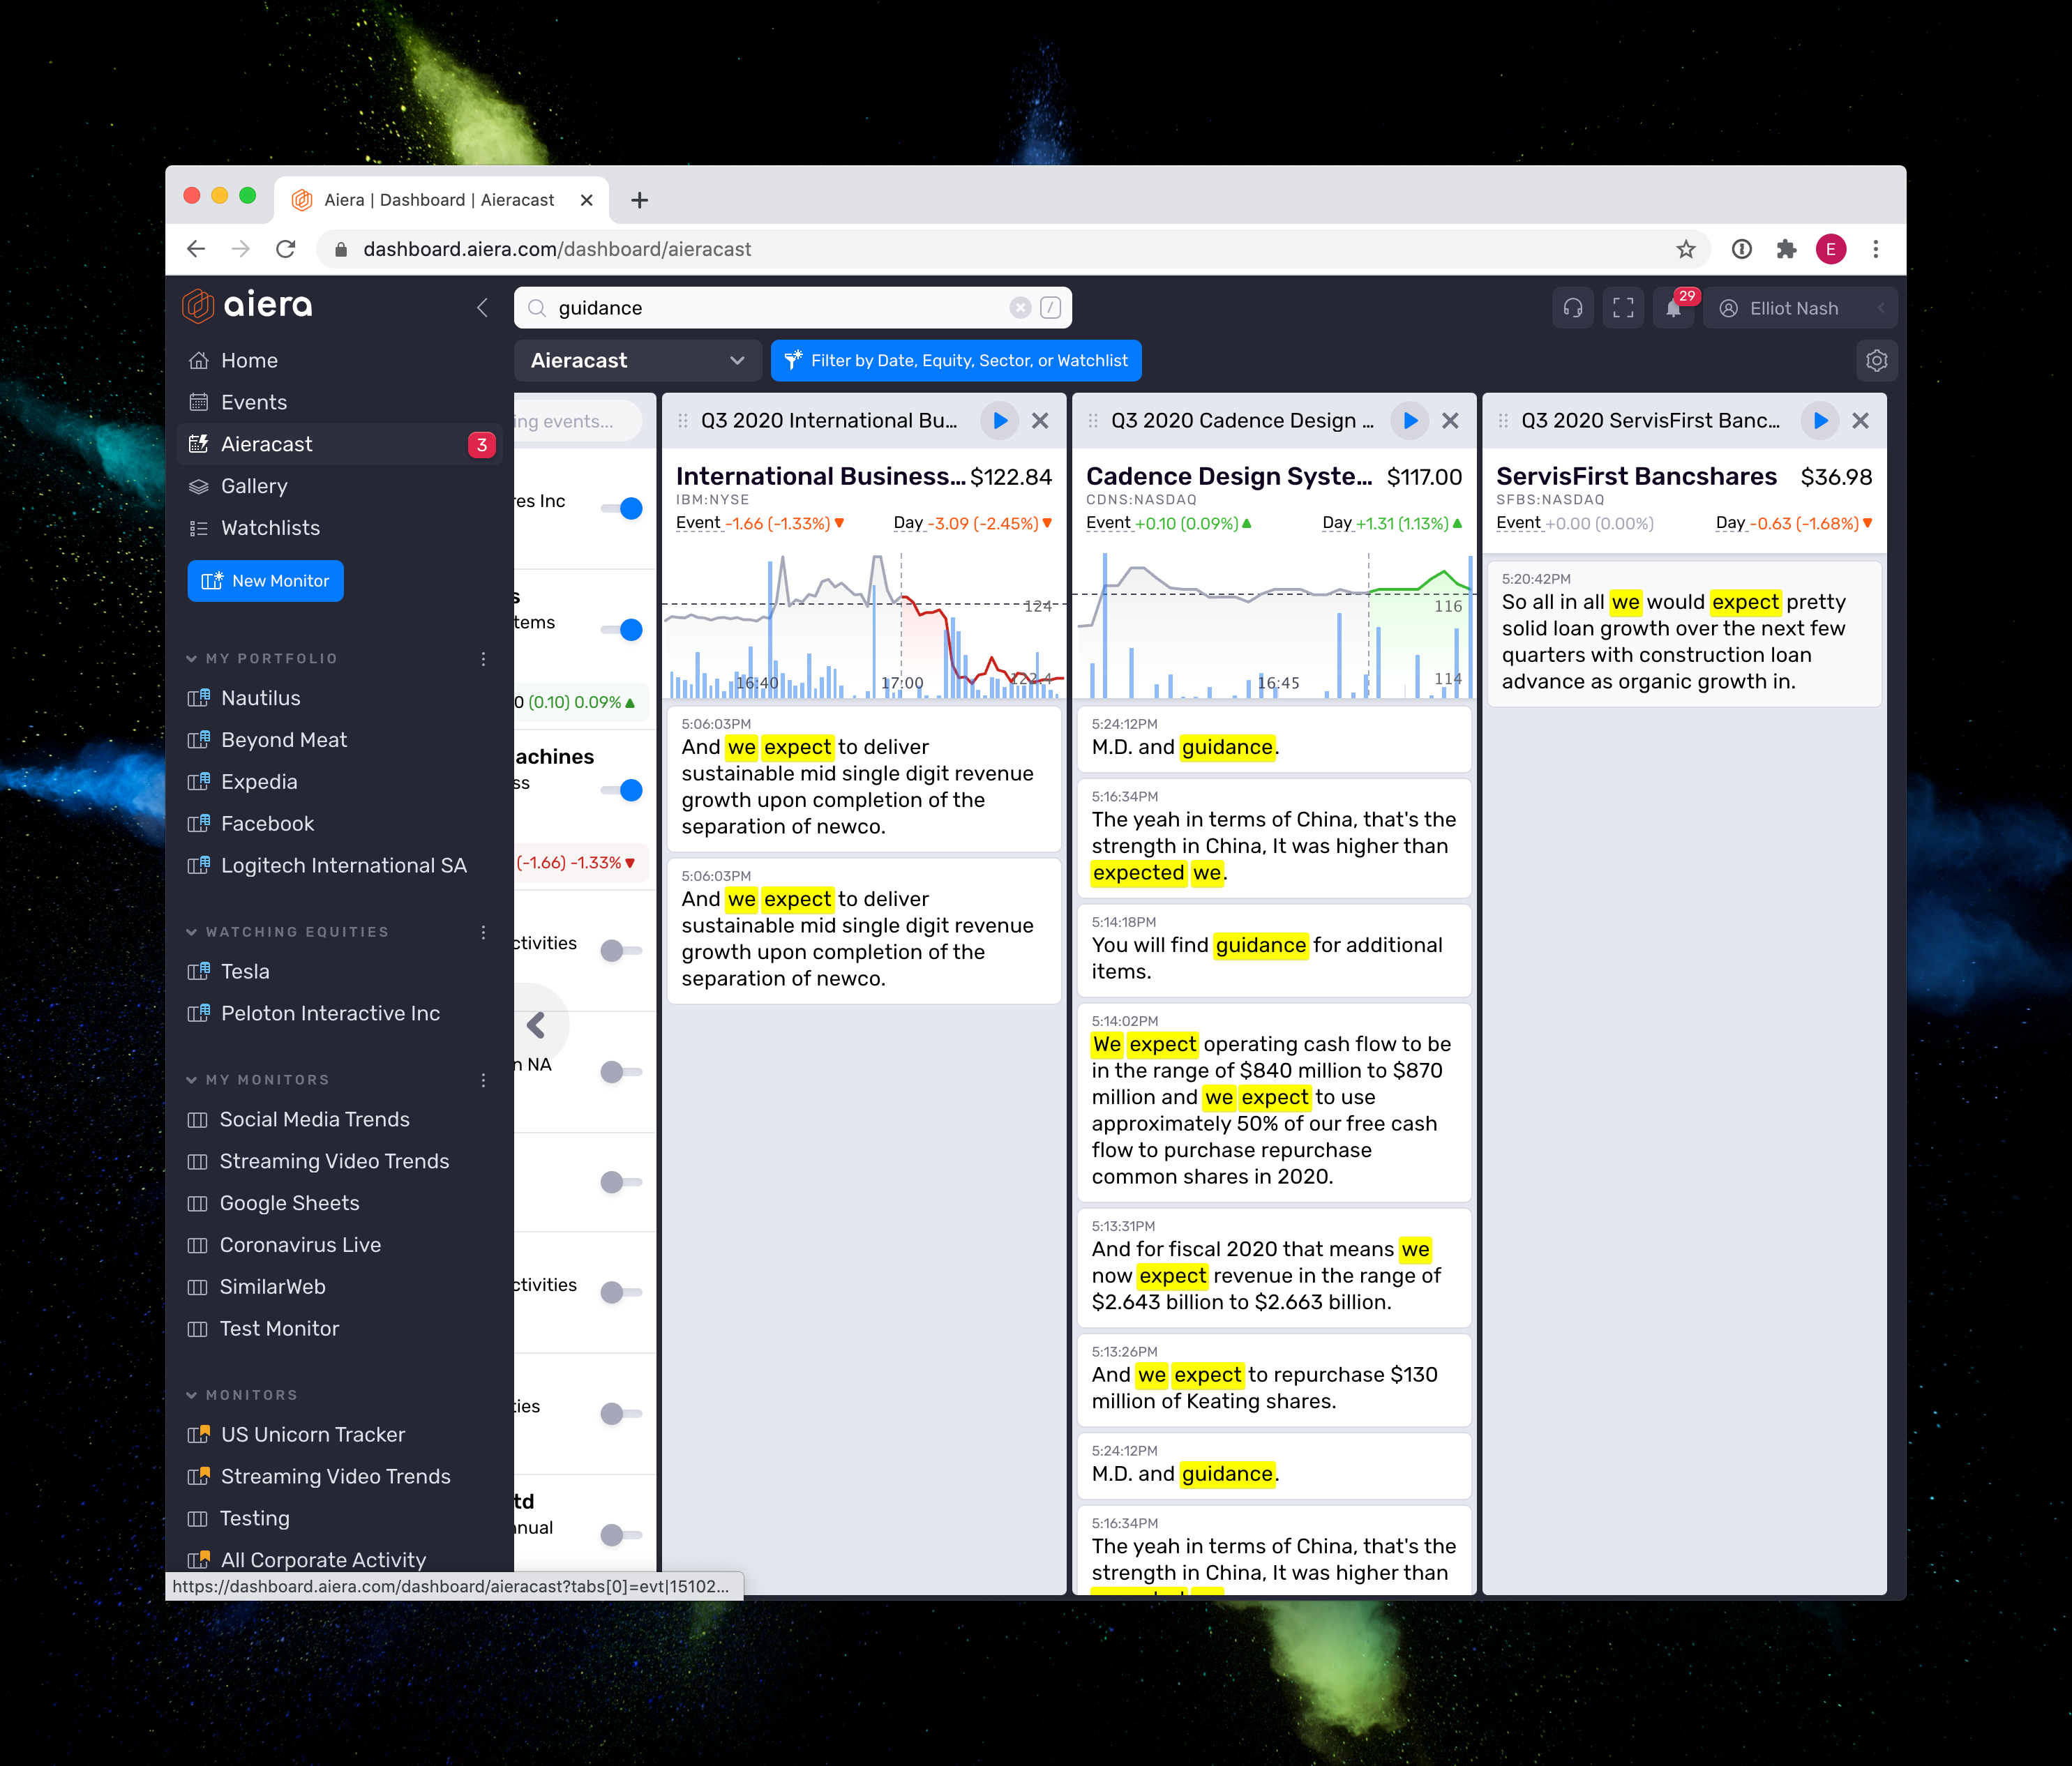
Task: Open notifications bell with 29 badge
Action: click(x=1674, y=308)
